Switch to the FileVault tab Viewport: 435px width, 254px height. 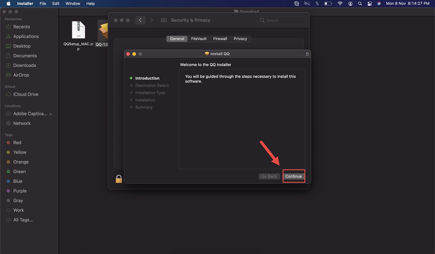[x=199, y=39]
